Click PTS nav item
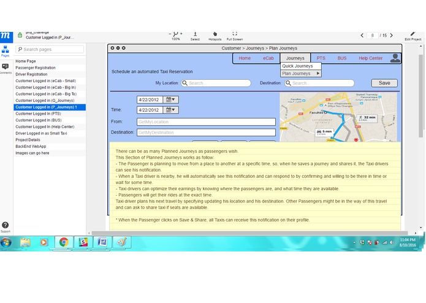 click(321, 58)
